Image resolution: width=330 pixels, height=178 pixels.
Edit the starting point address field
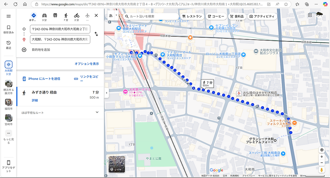[60, 29]
